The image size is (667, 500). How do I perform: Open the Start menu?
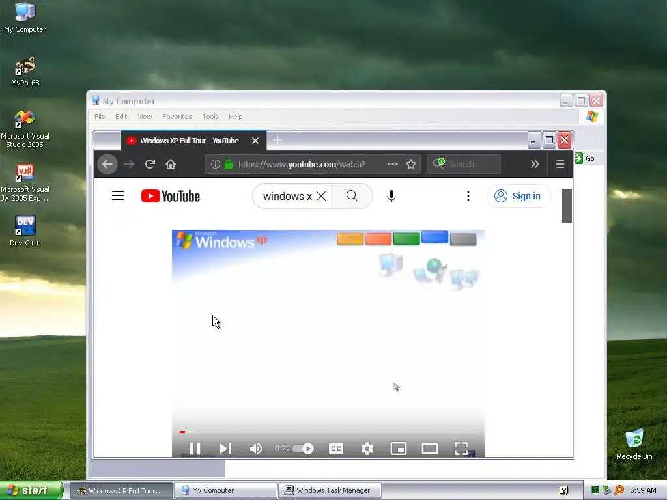31,491
